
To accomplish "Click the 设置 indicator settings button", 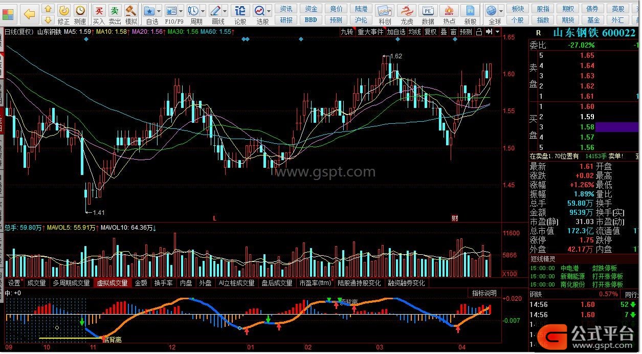I will [x=14, y=283].
